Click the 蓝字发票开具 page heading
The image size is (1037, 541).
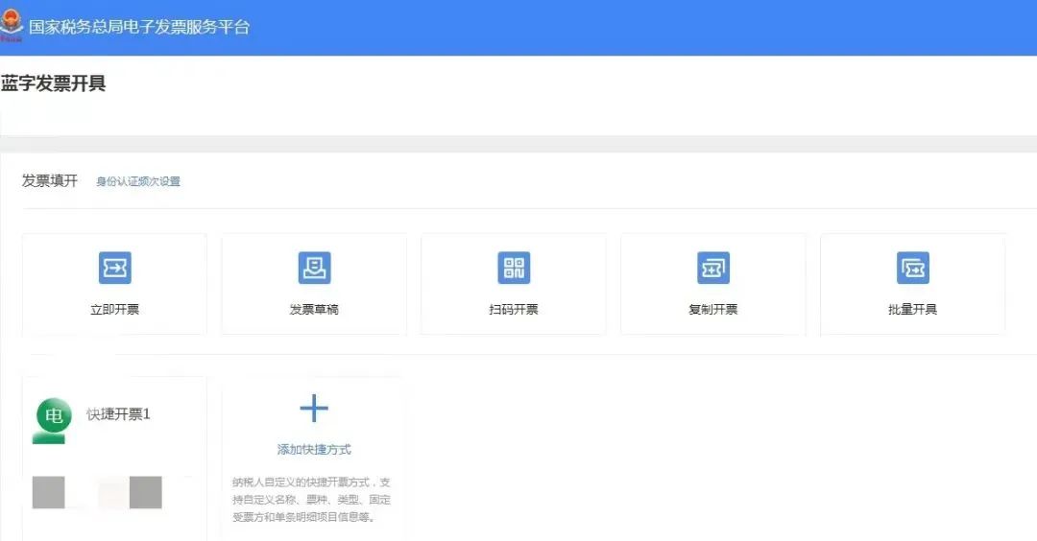pos(54,83)
